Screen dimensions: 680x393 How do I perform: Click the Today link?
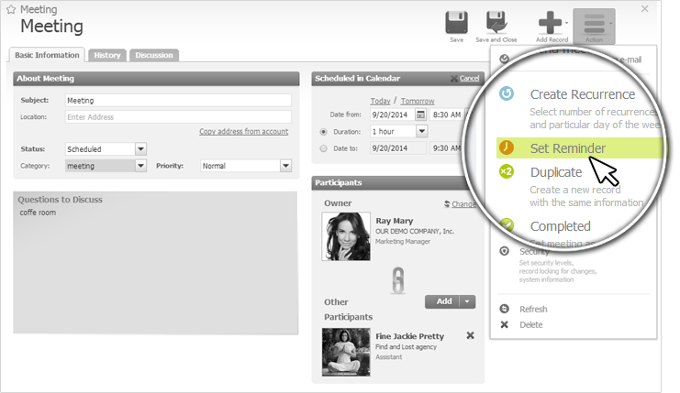tap(380, 101)
